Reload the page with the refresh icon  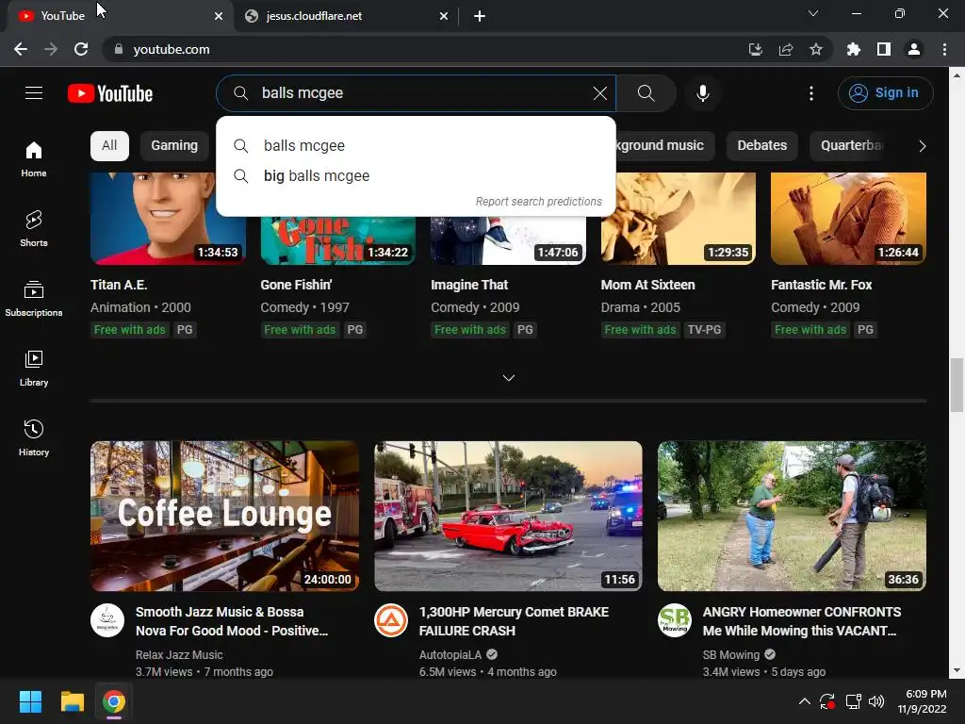[81, 49]
